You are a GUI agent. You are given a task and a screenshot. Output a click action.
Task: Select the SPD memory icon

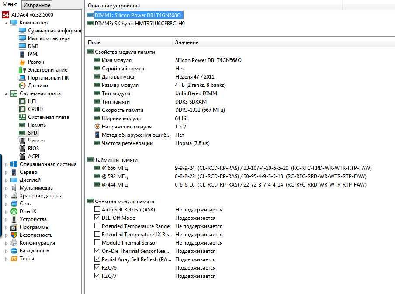coord(22,132)
